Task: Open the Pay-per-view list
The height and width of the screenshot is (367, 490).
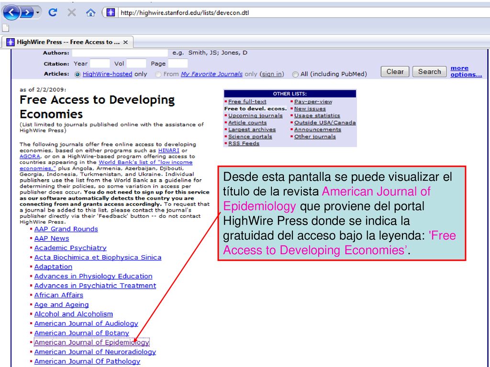Action: coord(313,101)
